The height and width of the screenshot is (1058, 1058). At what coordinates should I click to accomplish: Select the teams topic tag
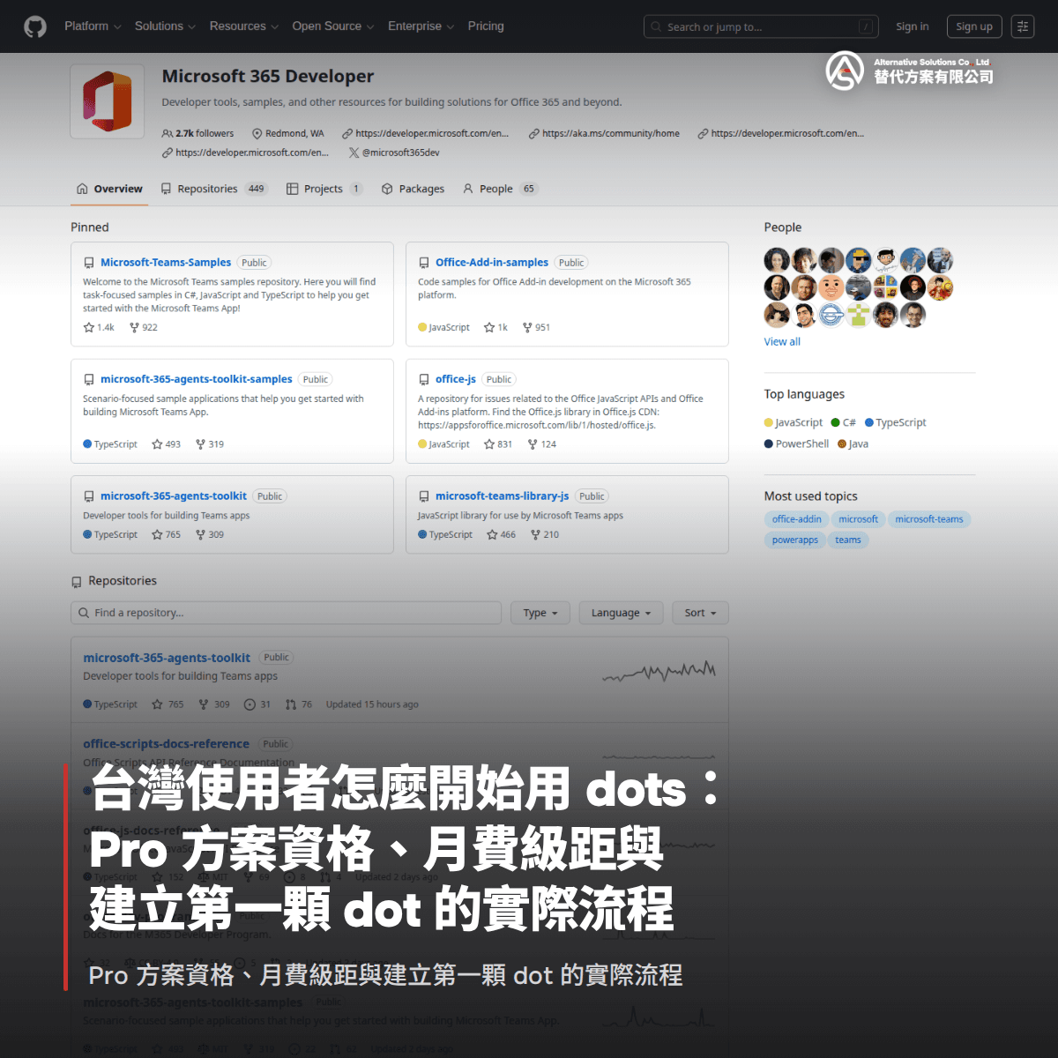point(848,540)
